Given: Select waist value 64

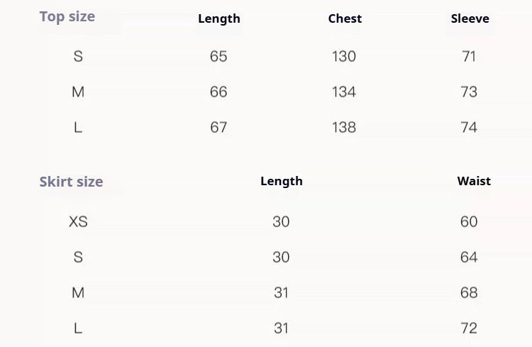Looking at the screenshot, I should click(x=469, y=258).
